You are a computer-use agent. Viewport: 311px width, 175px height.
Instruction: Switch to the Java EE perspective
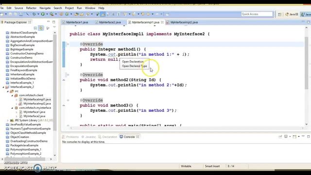click(x=292, y=14)
